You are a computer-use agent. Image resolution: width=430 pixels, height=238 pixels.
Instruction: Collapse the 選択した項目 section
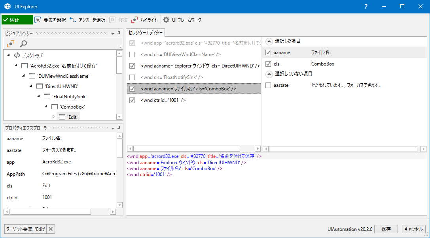pyautogui.click(x=269, y=41)
